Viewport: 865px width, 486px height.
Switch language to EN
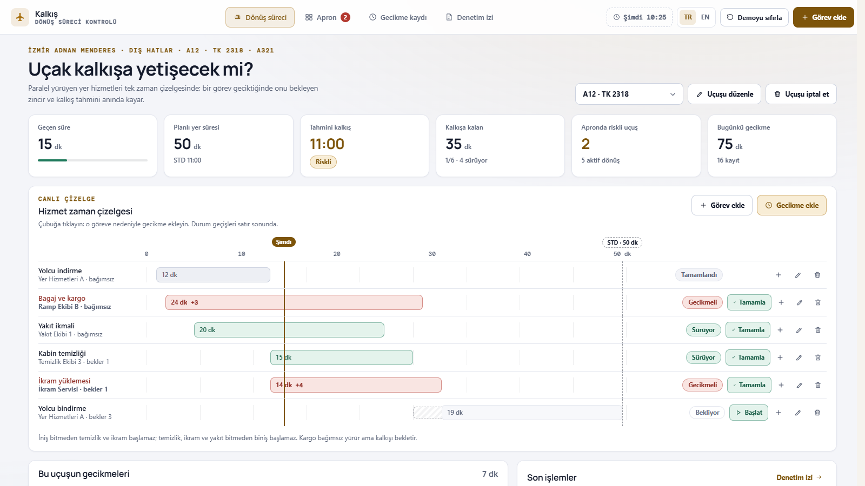point(705,17)
